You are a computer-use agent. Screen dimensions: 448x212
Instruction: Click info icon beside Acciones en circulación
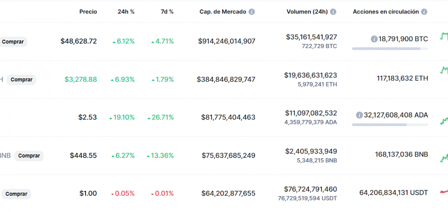pyautogui.click(x=424, y=12)
